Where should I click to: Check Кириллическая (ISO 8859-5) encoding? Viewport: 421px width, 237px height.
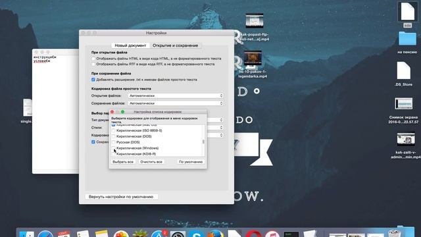pyautogui.click(x=113, y=130)
